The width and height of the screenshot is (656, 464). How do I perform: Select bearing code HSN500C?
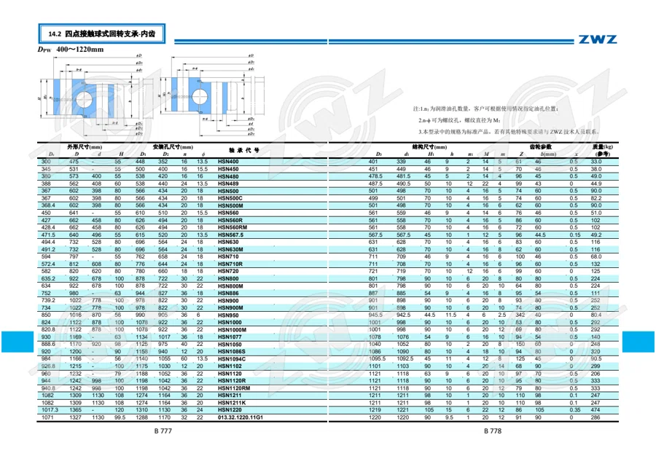click(x=230, y=198)
